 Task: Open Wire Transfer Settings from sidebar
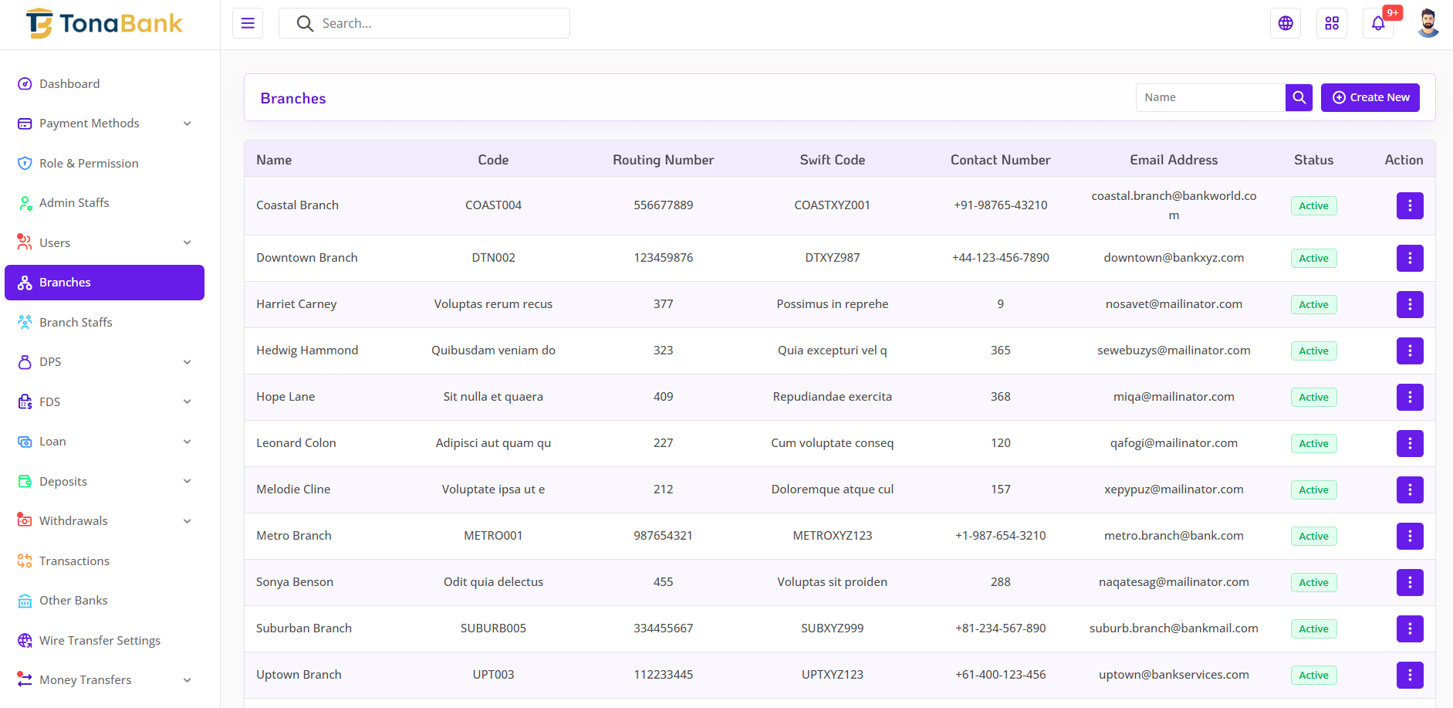point(100,640)
